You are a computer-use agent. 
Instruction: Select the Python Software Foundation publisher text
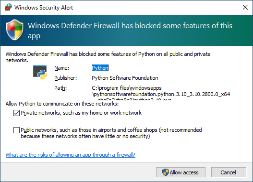125,78
